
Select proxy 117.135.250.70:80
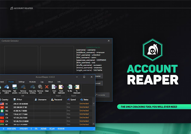pos(20,118)
